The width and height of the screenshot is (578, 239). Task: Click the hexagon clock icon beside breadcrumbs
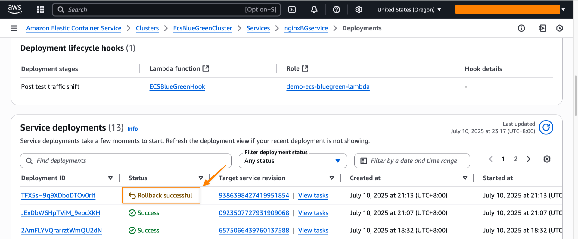(560, 28)
